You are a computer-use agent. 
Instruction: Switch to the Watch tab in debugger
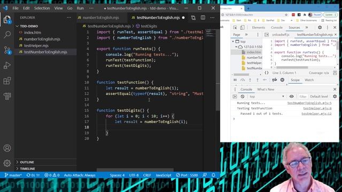(309, 80)
